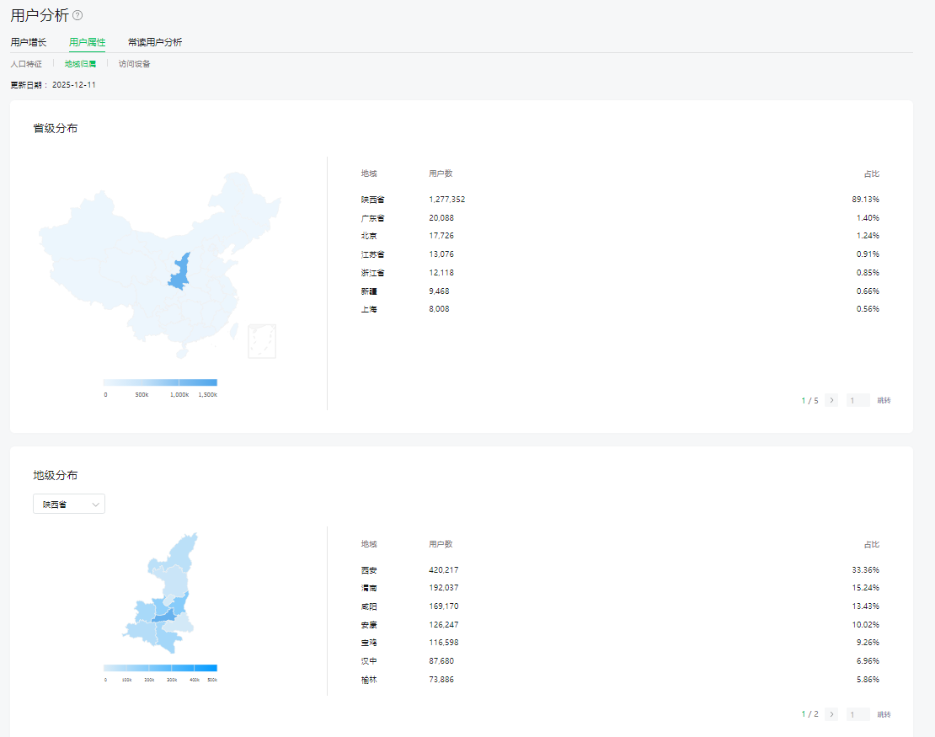Switch to the 常读用户分析 tab

[155, 42]
